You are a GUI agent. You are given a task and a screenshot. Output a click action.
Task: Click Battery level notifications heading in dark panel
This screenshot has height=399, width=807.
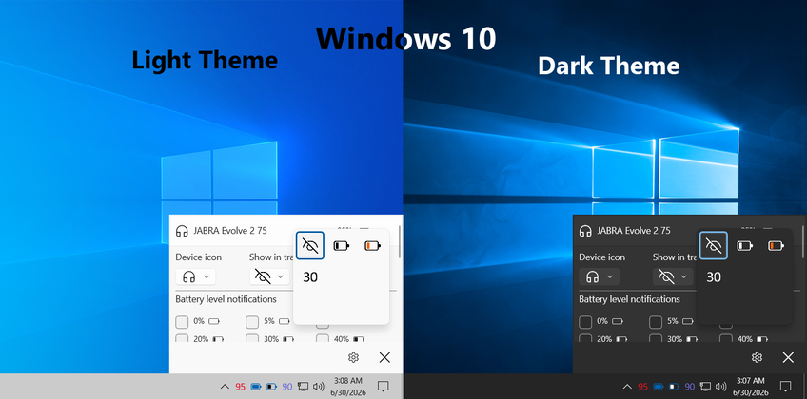tap(629, 299)
